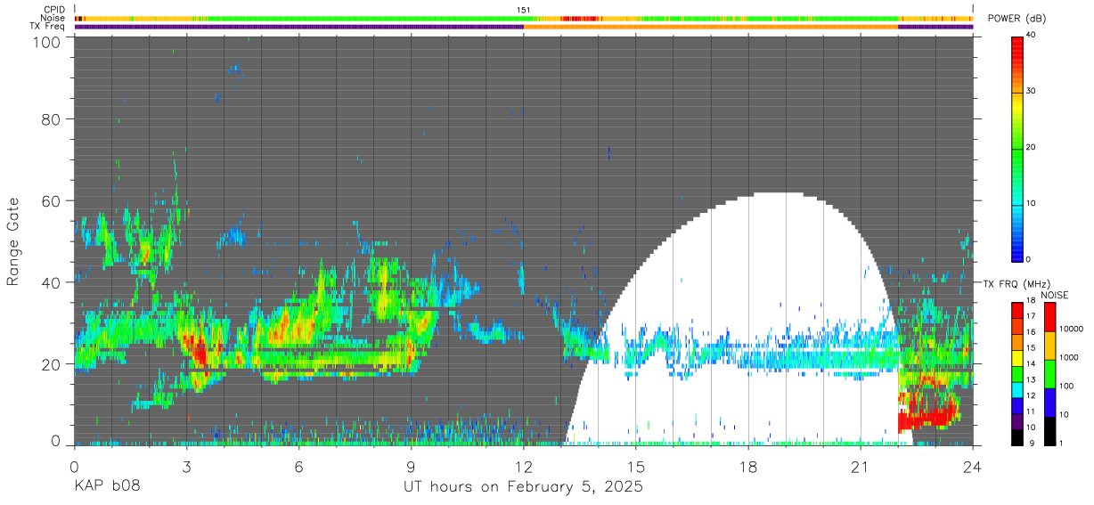1094x505 pixels.
Task: Click power scale value 20
Action: pyautogui.click(x=1031, y=148)
